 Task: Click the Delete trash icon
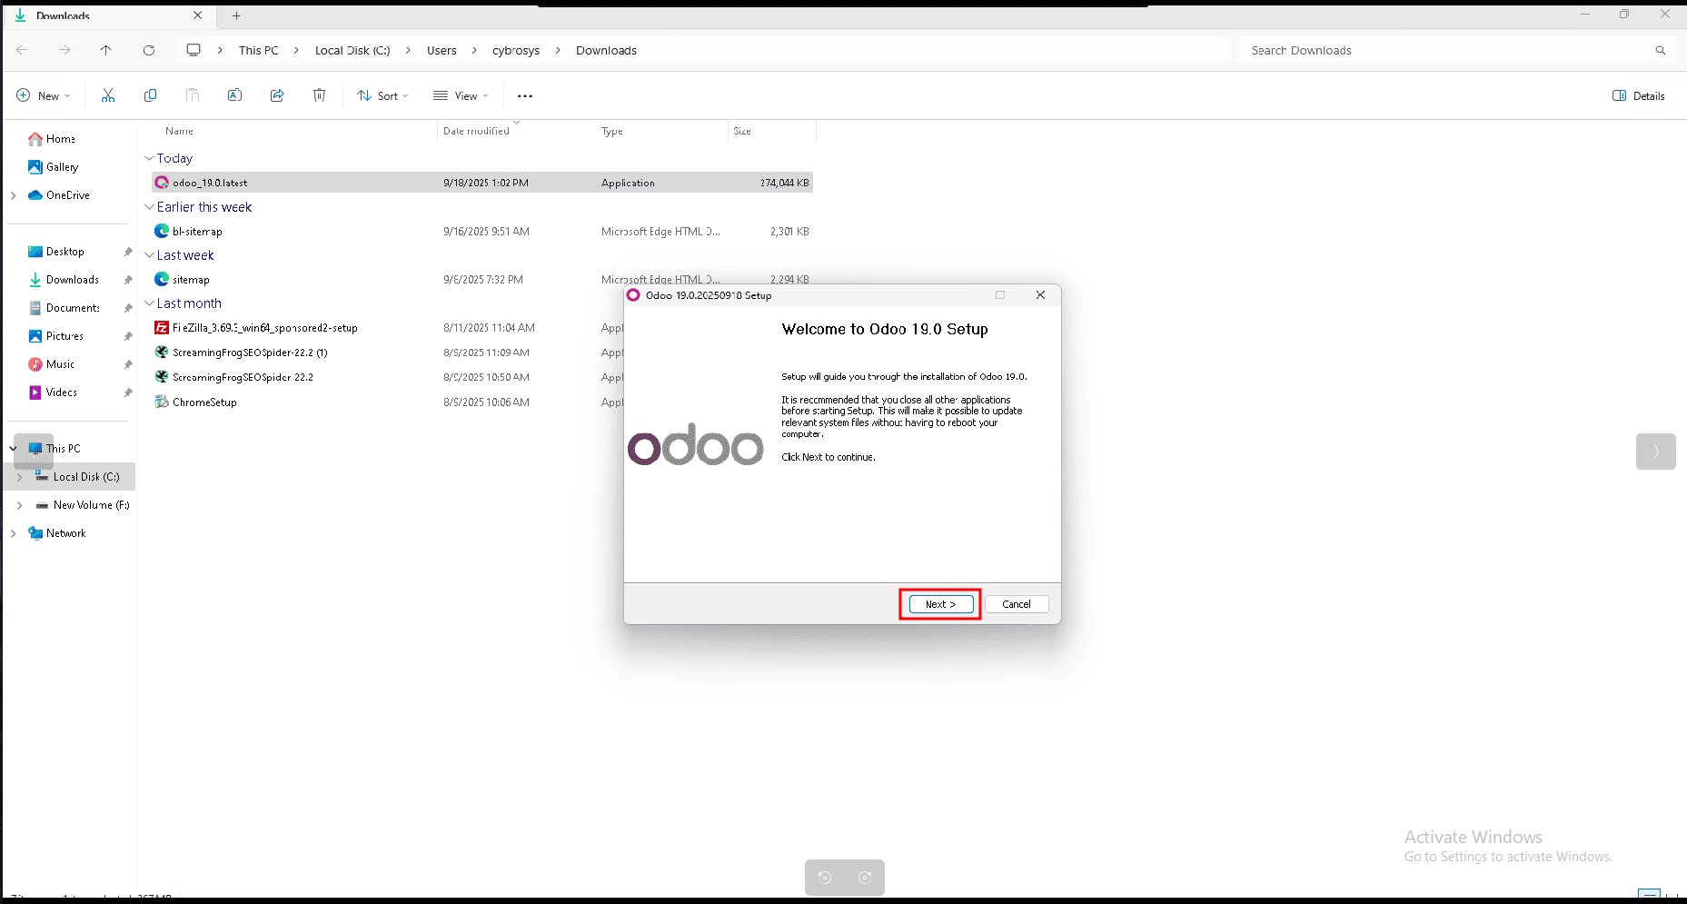319,95
